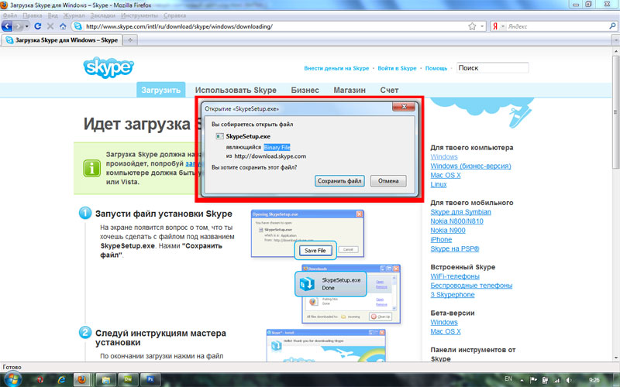The image size is (620, 387).
Task: Go back with the Firefox back arrow
Action: click(7, 26)
